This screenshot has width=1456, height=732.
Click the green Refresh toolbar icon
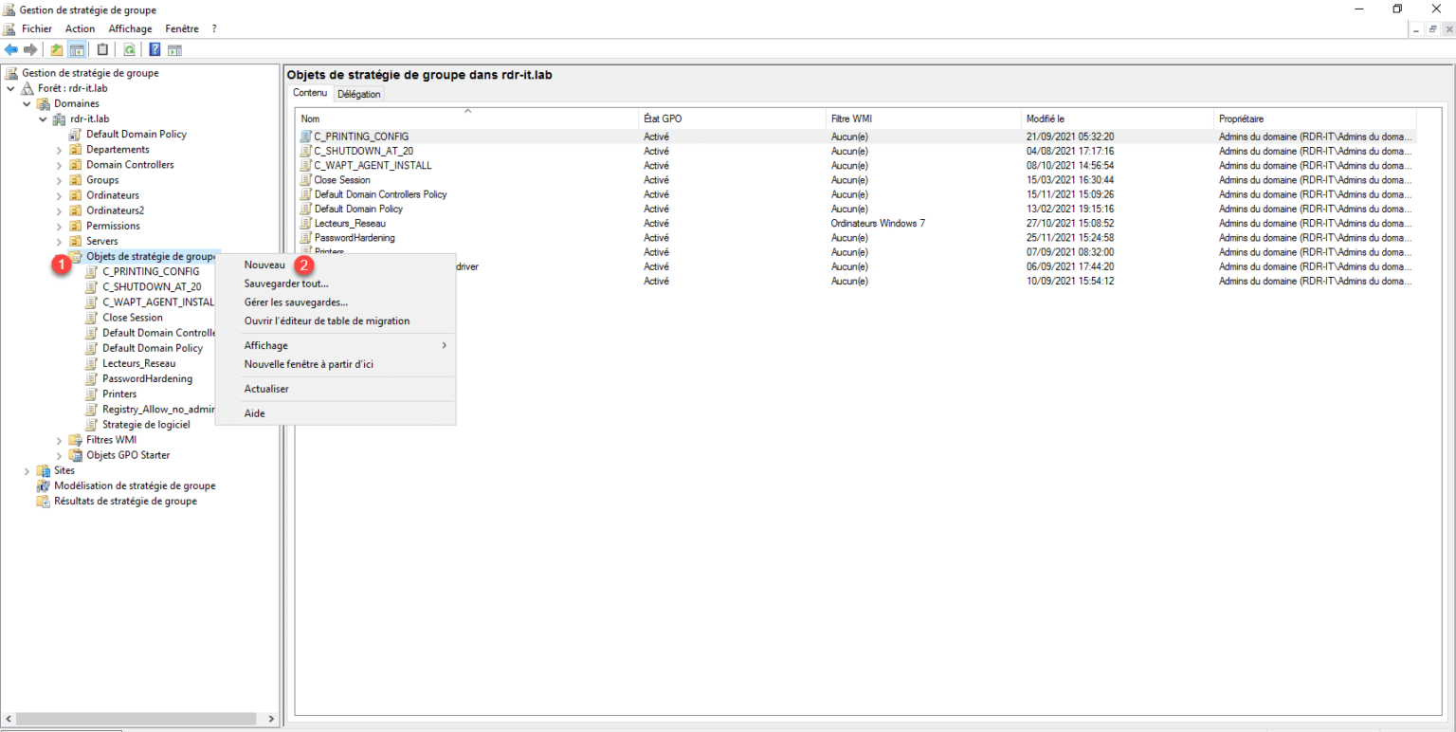coord(129,49)
